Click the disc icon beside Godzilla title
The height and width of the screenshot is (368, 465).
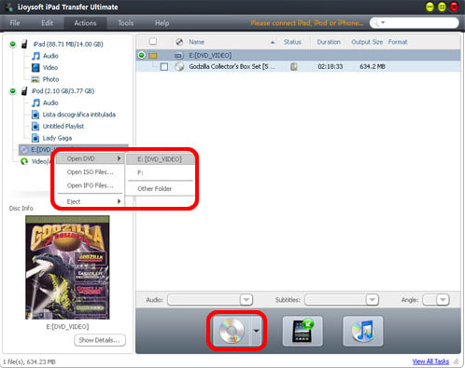pos(179,66)
